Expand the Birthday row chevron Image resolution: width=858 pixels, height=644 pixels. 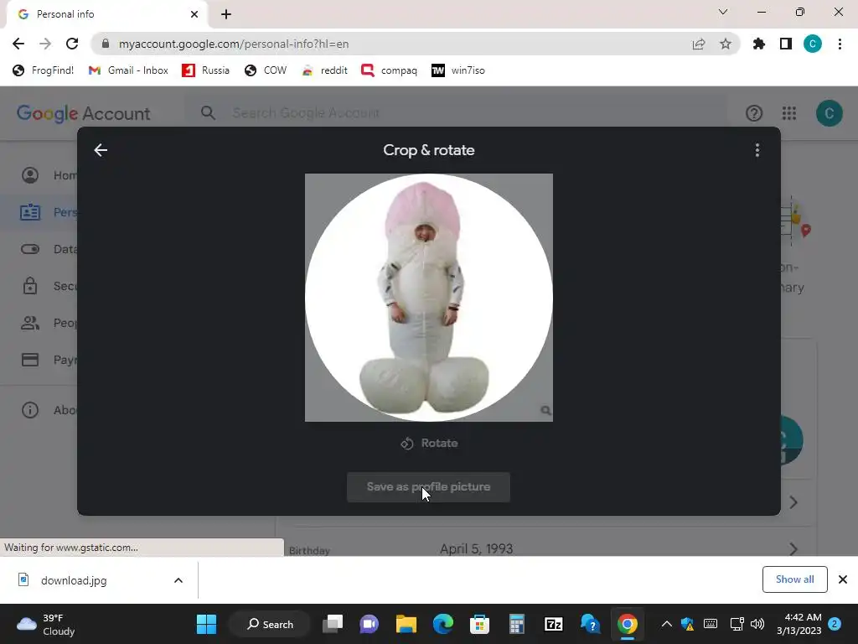[x=793, y=548]
